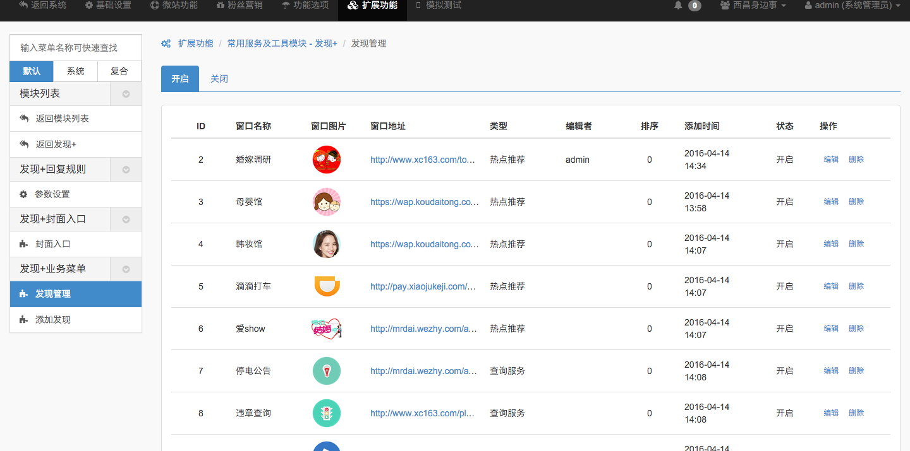Open the 滴滴打车 xiaojukeji address link

[423, 286]
